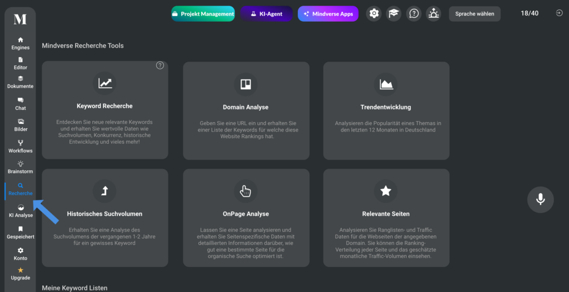Screen dimensions: 569x292
Task: Open the Sprache wählen language selector
Action: [475, 14]
